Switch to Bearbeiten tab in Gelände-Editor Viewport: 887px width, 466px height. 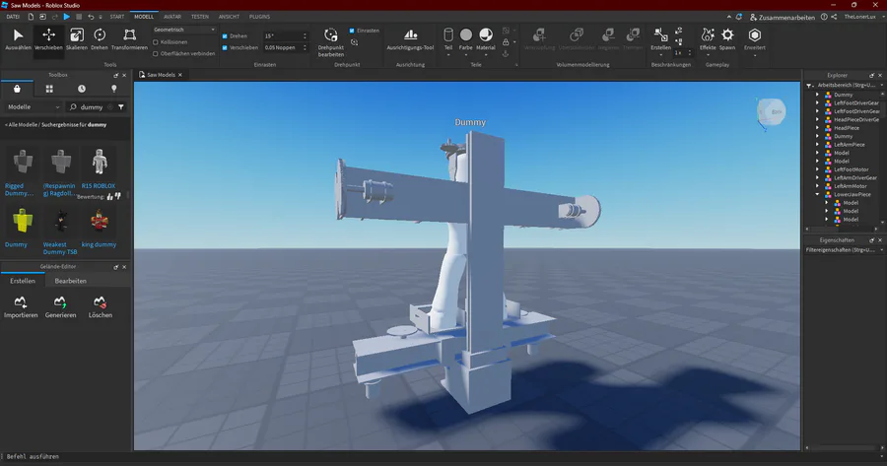pyautogui.click(x=71, y=281)
